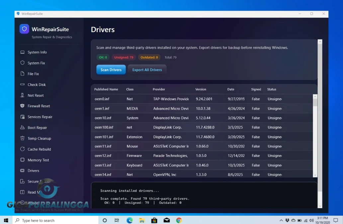Click the Boot Repair icon
The width and height of the screenshot is (343, 224).
(x=22, y=127)
